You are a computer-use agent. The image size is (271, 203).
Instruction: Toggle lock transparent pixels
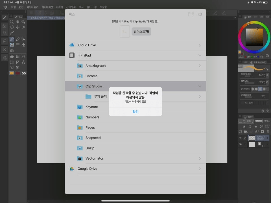pos(261,126)
